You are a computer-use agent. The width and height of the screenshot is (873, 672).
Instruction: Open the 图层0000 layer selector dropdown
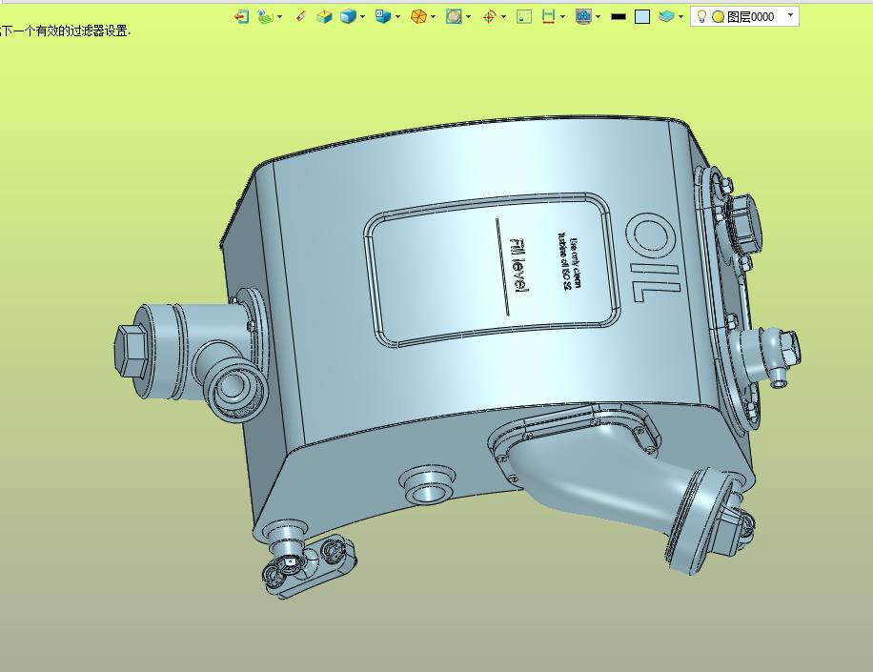point(790,15)
